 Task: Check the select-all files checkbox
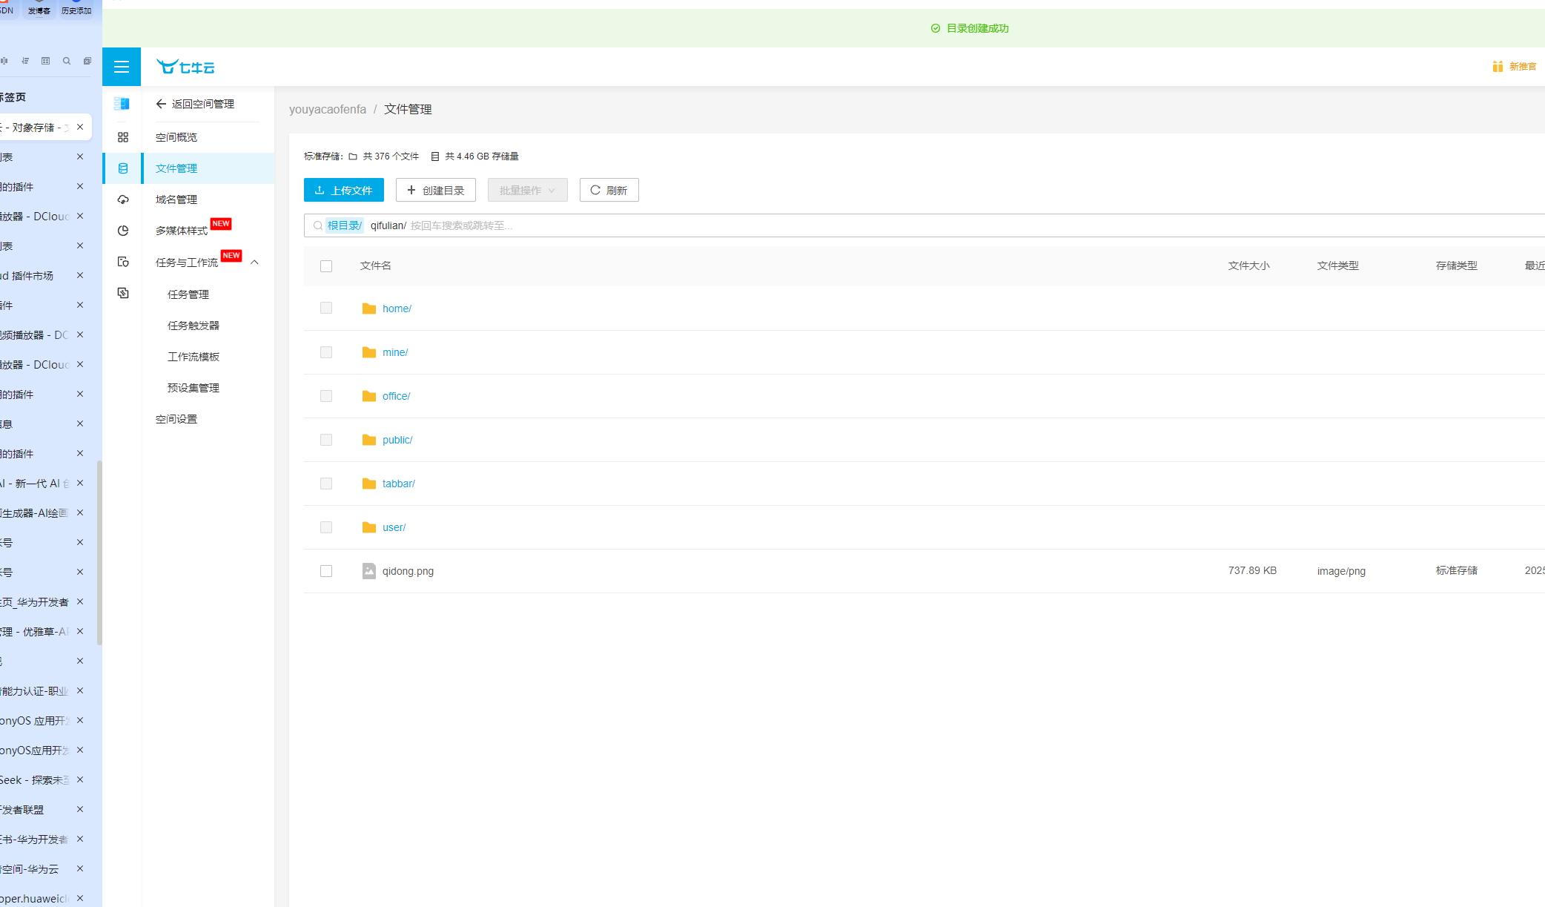pos(326,266)
